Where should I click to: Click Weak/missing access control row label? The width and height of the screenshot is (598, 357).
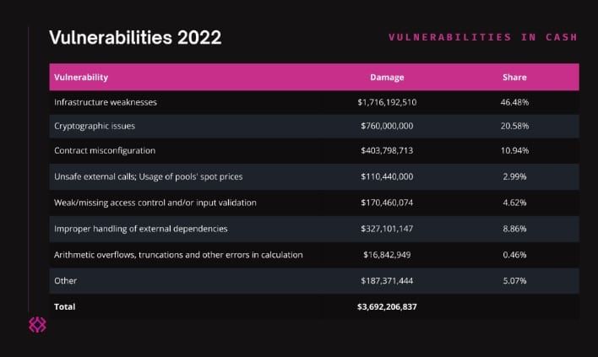[155, 203]
